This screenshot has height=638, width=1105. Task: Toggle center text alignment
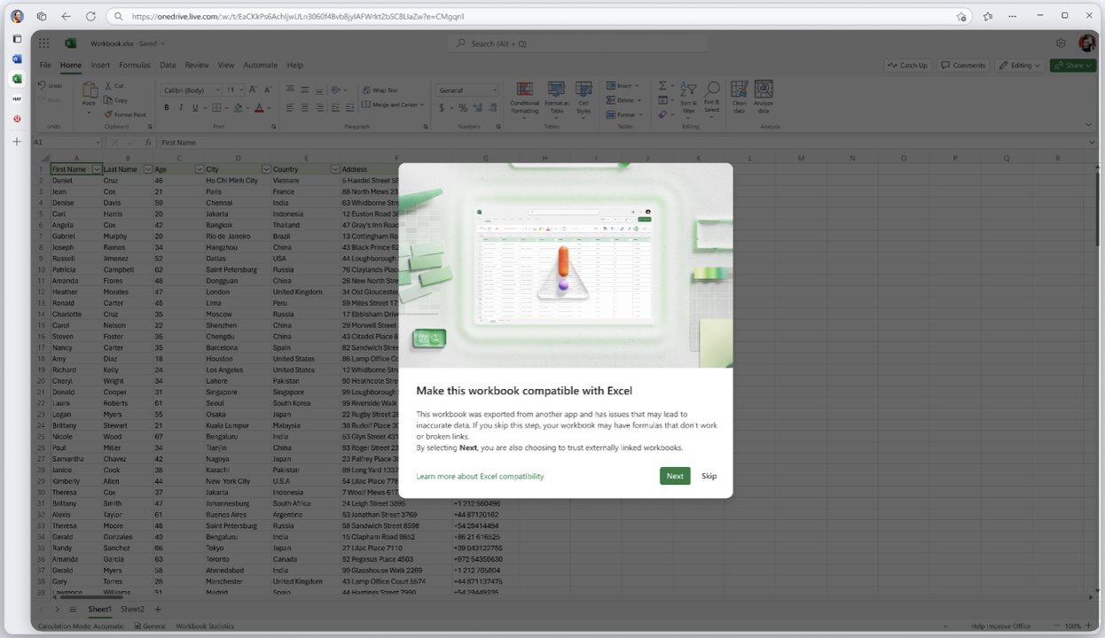(305, 107)
